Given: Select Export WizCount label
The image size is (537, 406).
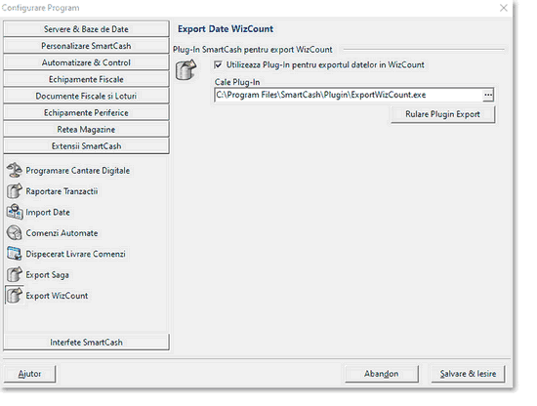Looking at the screenshot, I should click(x=57, y=296).
